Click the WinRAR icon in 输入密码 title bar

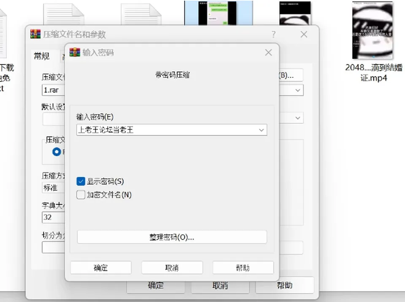point(75,52)
